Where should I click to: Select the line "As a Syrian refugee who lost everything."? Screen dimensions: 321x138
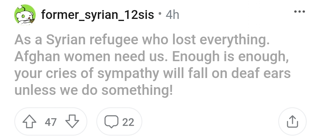[142, 40]
